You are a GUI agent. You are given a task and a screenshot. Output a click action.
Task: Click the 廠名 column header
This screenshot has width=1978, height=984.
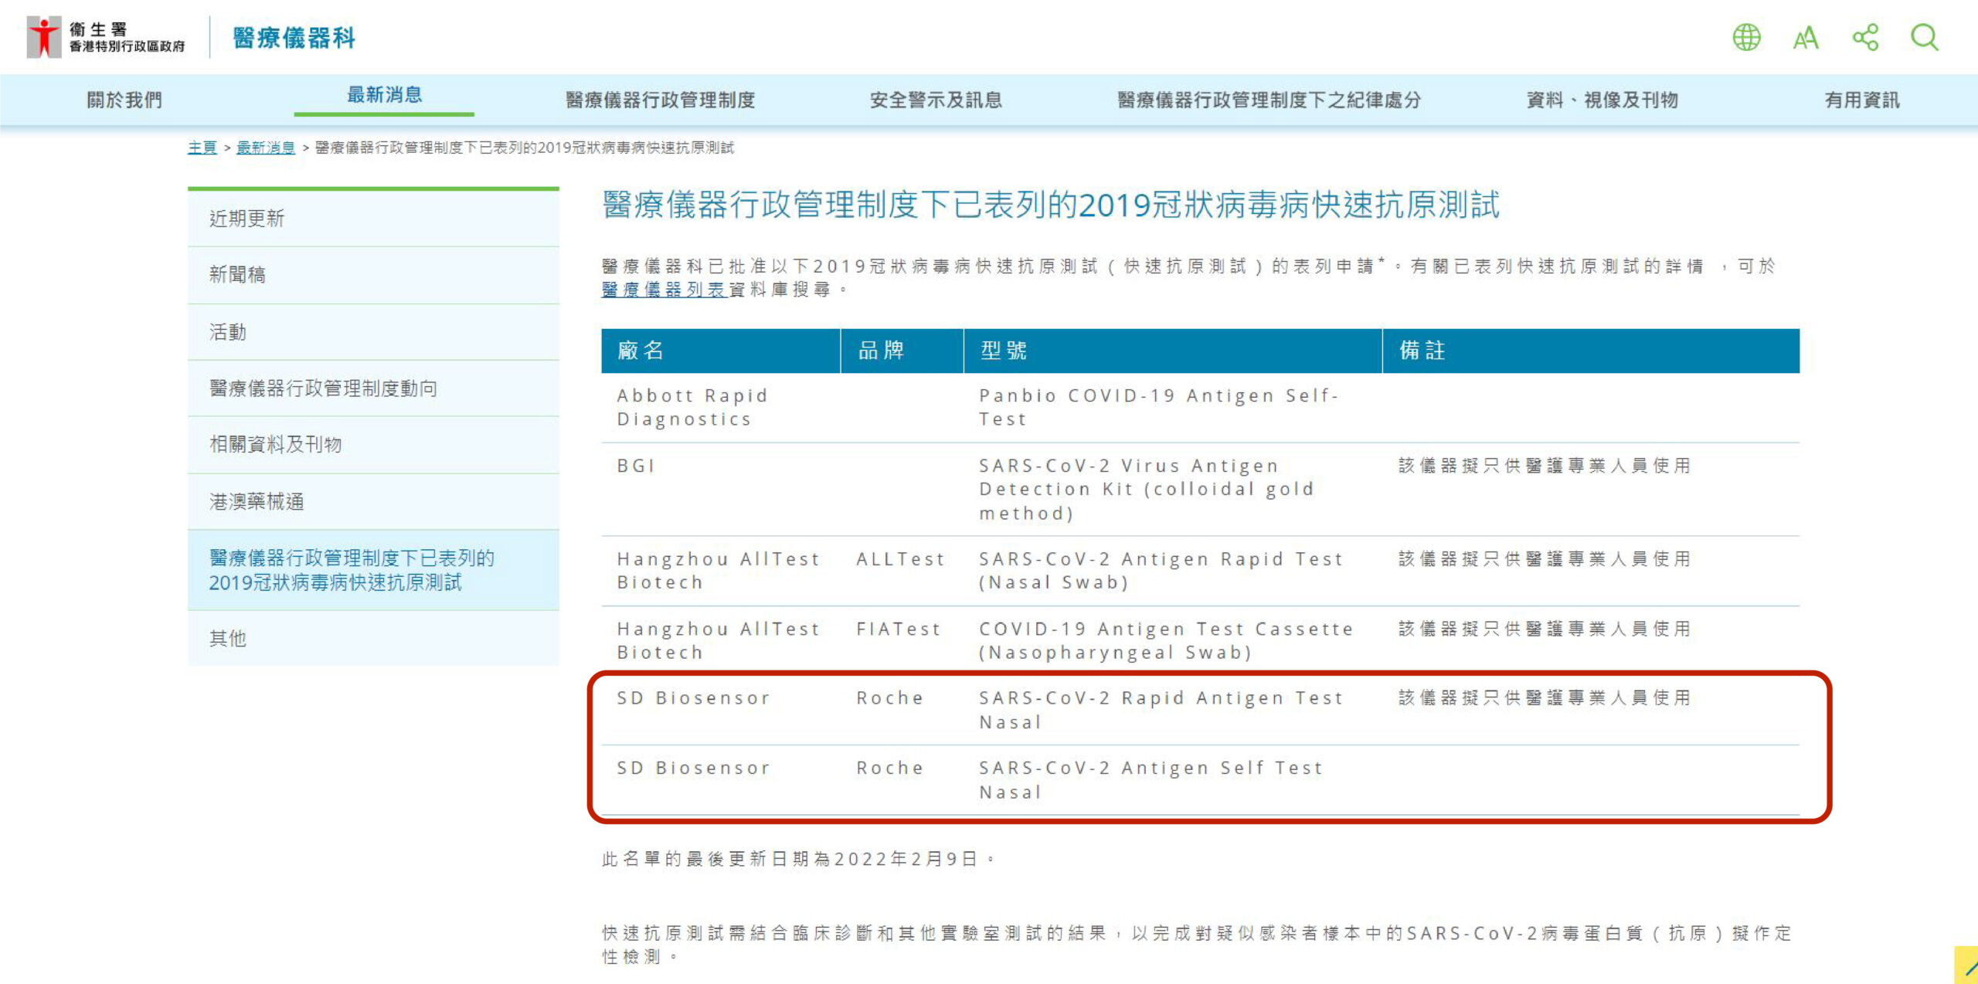click(721, 351)
